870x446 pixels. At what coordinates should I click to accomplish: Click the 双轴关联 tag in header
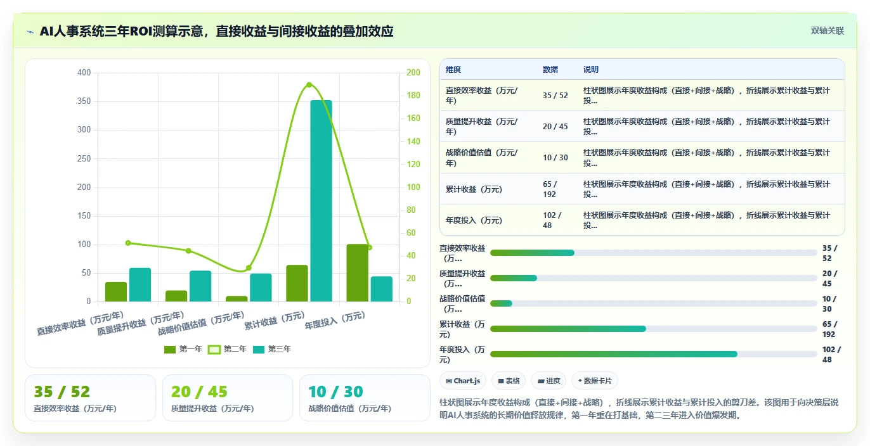pyautogui.click(x=828, y=30)
